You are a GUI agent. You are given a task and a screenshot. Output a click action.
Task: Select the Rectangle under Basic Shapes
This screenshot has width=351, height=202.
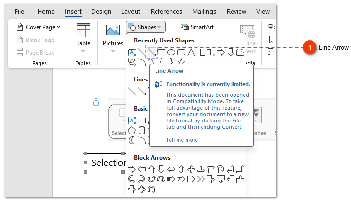click(x=142, y=121)
